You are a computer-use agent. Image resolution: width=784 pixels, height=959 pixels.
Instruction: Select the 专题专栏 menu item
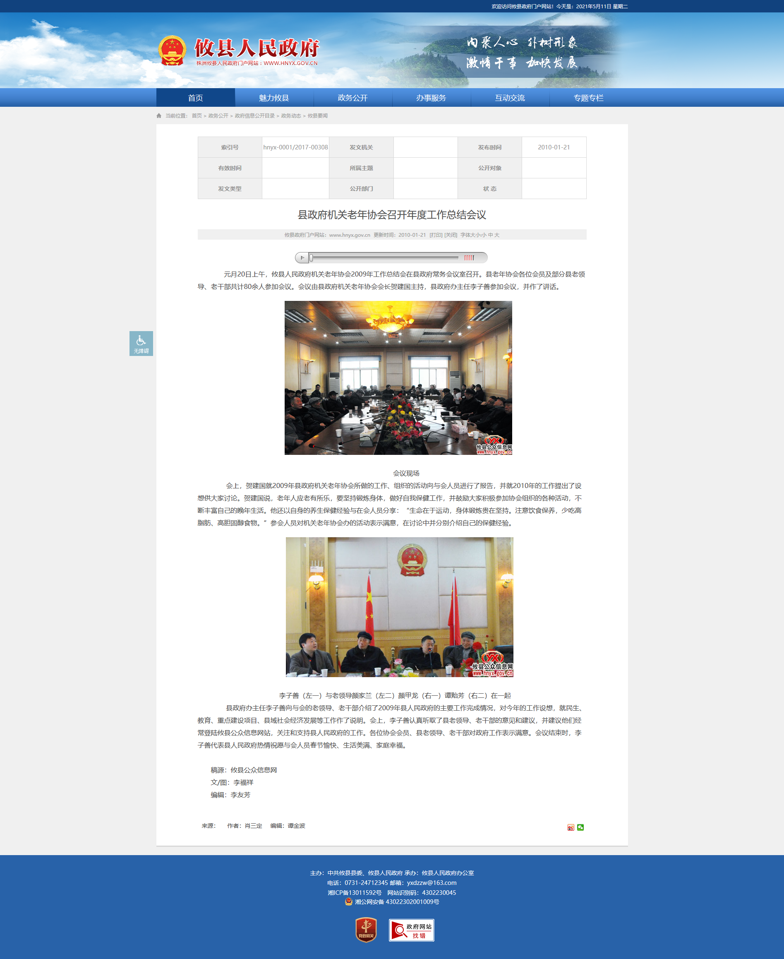click(x=588, y=98)
